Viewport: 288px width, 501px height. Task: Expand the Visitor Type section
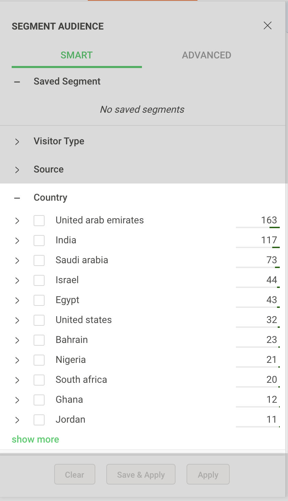tap(17, 142)
